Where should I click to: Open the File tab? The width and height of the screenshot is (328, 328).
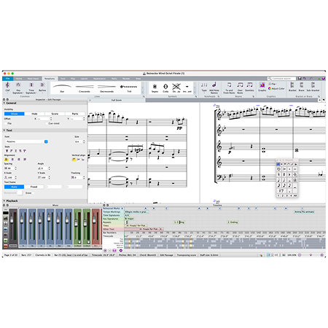[x=8, y=79]
